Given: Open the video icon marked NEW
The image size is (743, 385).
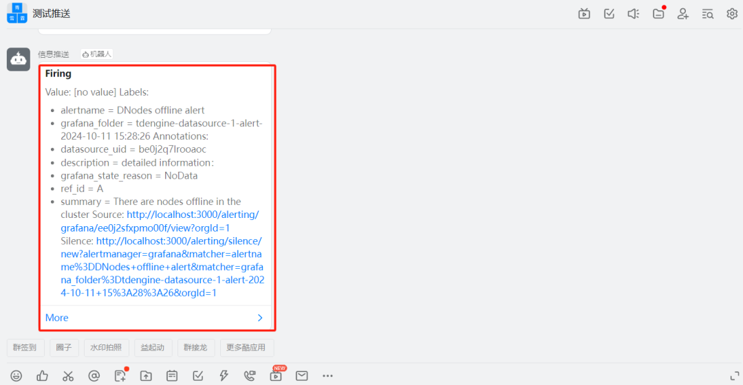Looking at the screenshot, I should pyautogui.click(x=277, y=375).
